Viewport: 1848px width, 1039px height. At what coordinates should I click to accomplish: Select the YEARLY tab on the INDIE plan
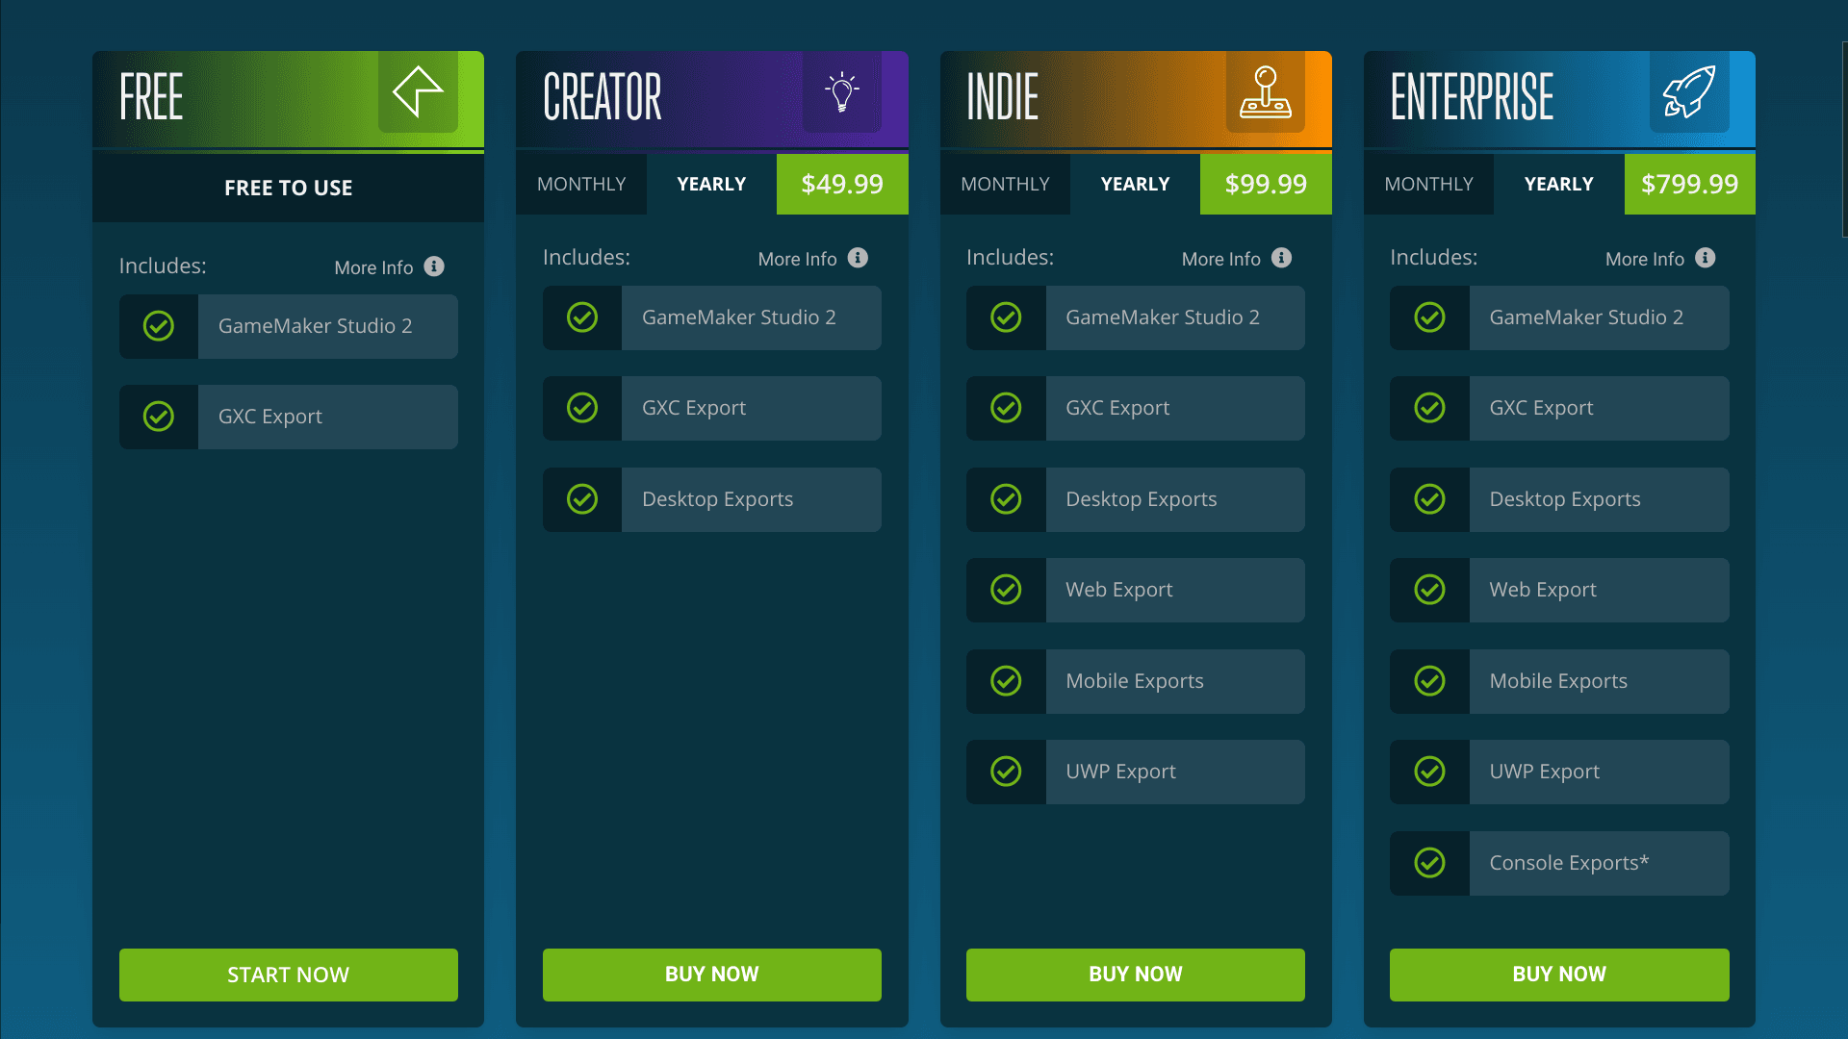[x=1135, y=184]
